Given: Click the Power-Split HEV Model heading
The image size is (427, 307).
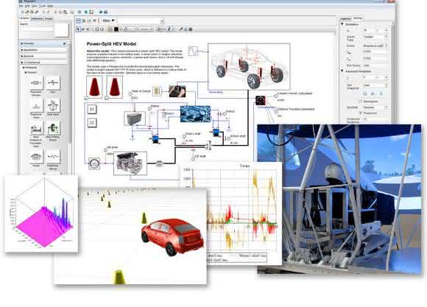Looking at the screenshot, I should point(111,44).
